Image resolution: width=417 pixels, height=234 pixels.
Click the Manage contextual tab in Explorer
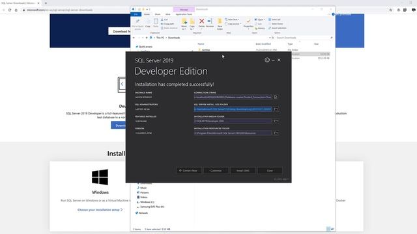click(x=184, y=10)
